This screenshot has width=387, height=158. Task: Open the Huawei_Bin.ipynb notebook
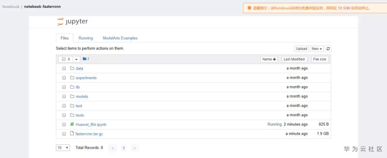coord(91,124)
